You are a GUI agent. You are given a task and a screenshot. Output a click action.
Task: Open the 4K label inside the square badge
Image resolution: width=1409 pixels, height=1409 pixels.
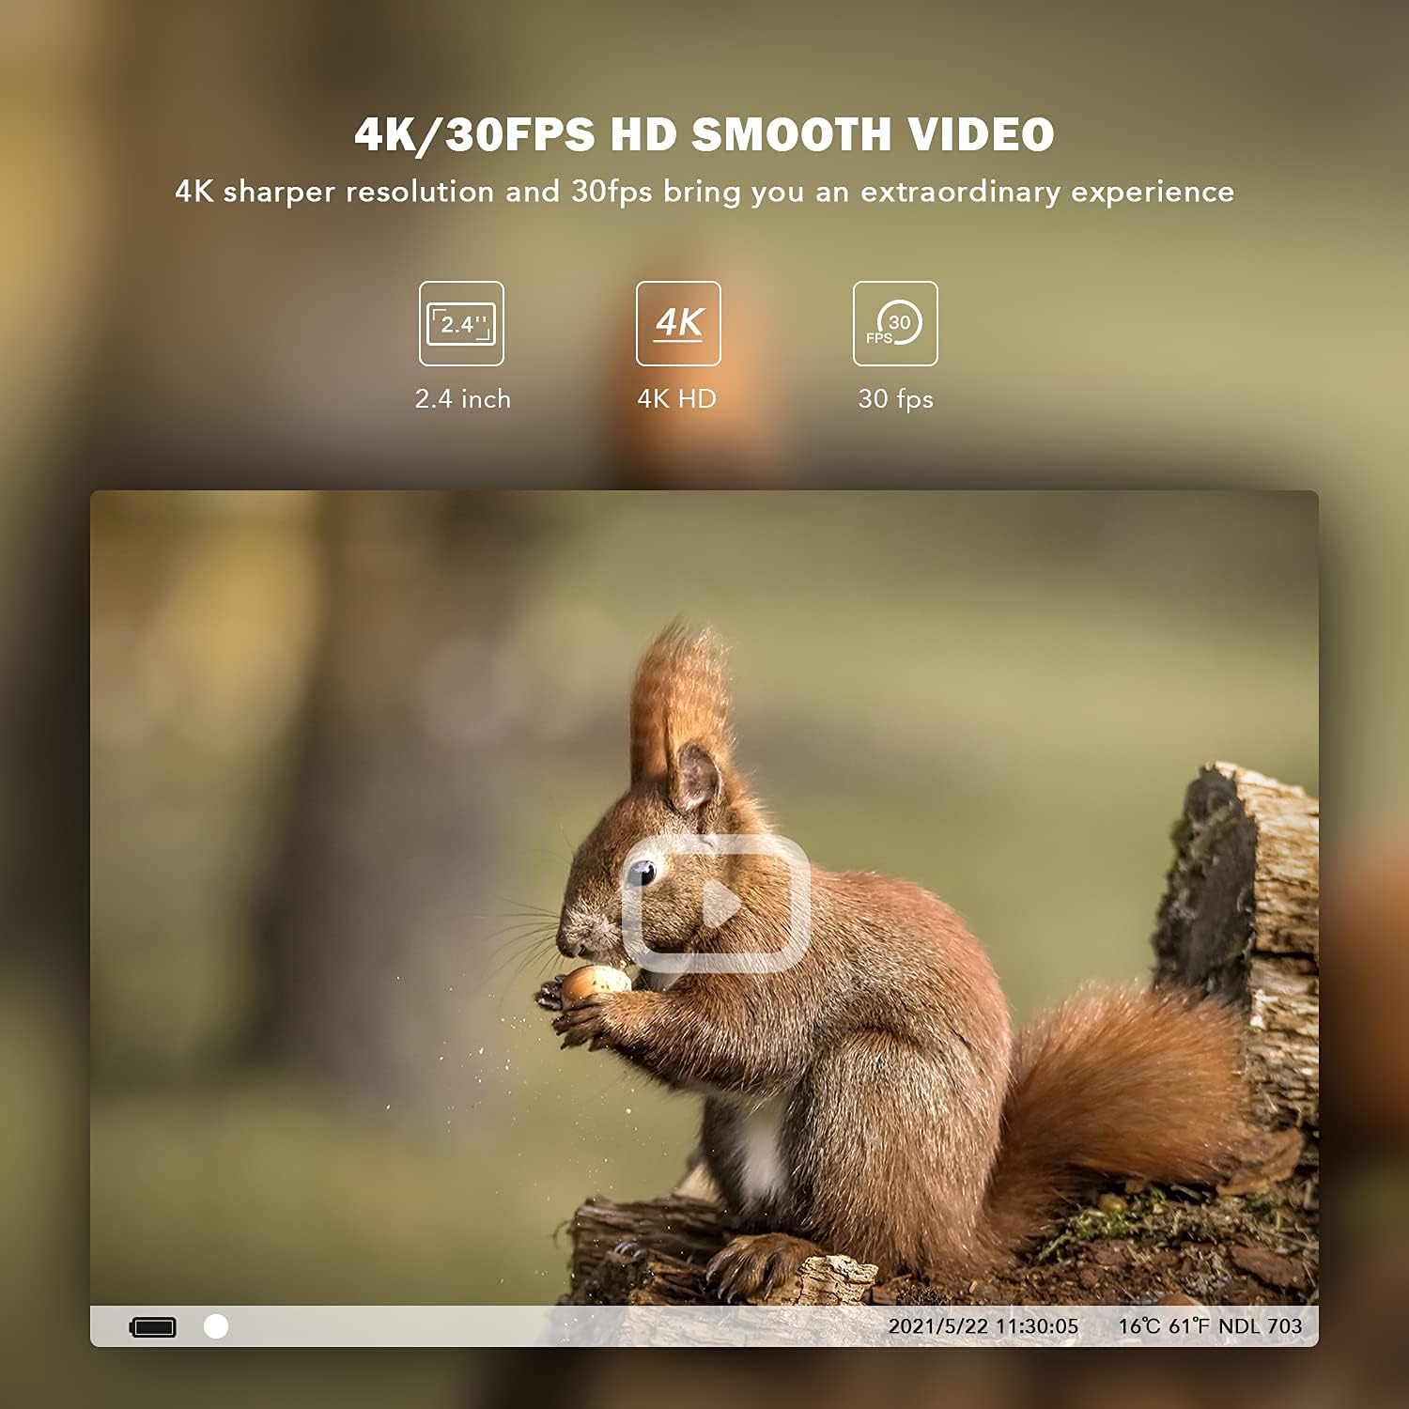681,322
